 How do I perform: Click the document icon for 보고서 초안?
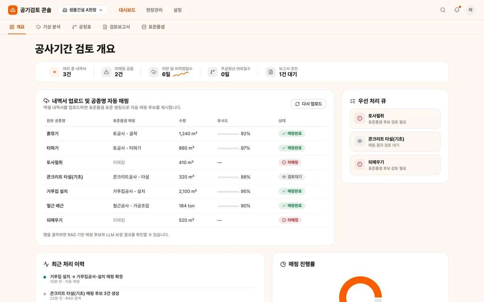pos(271,72)
